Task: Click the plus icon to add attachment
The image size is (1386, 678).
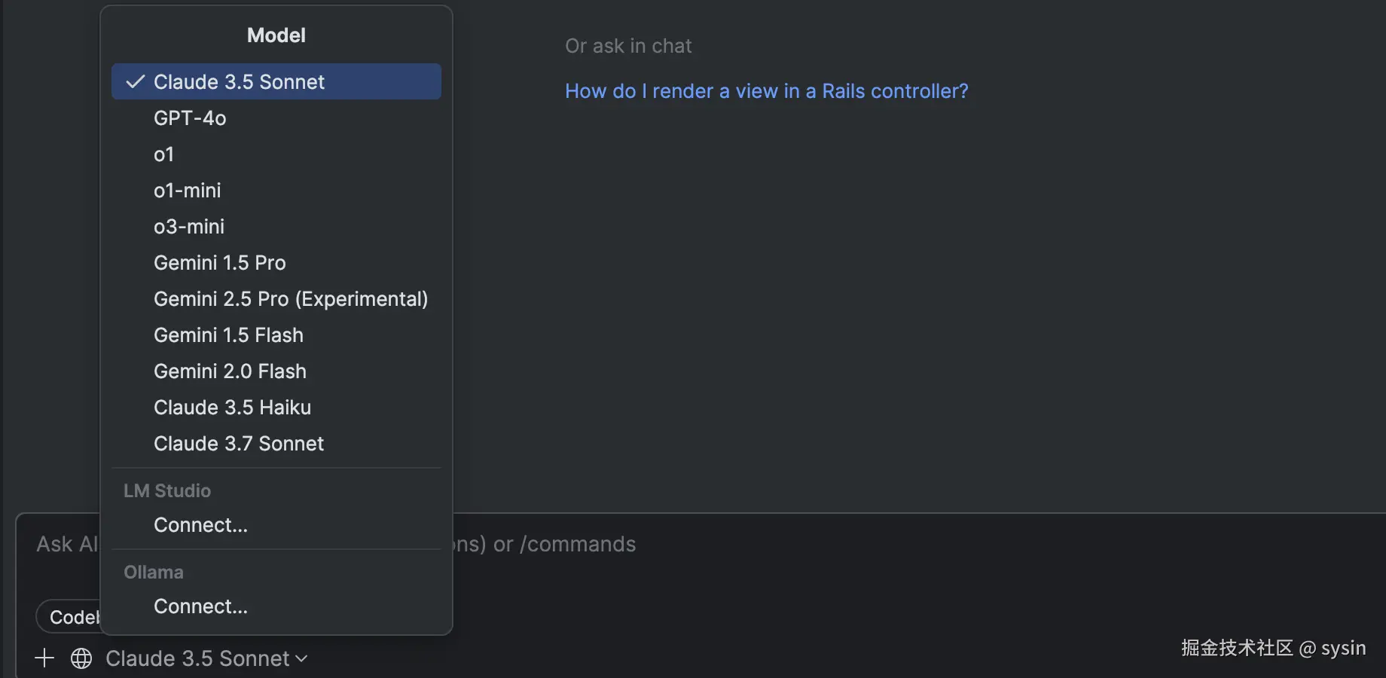Action: coord(44,658)
